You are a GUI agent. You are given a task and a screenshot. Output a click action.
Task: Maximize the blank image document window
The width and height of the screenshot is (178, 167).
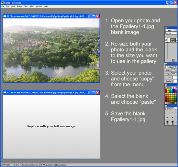(94, 93)
